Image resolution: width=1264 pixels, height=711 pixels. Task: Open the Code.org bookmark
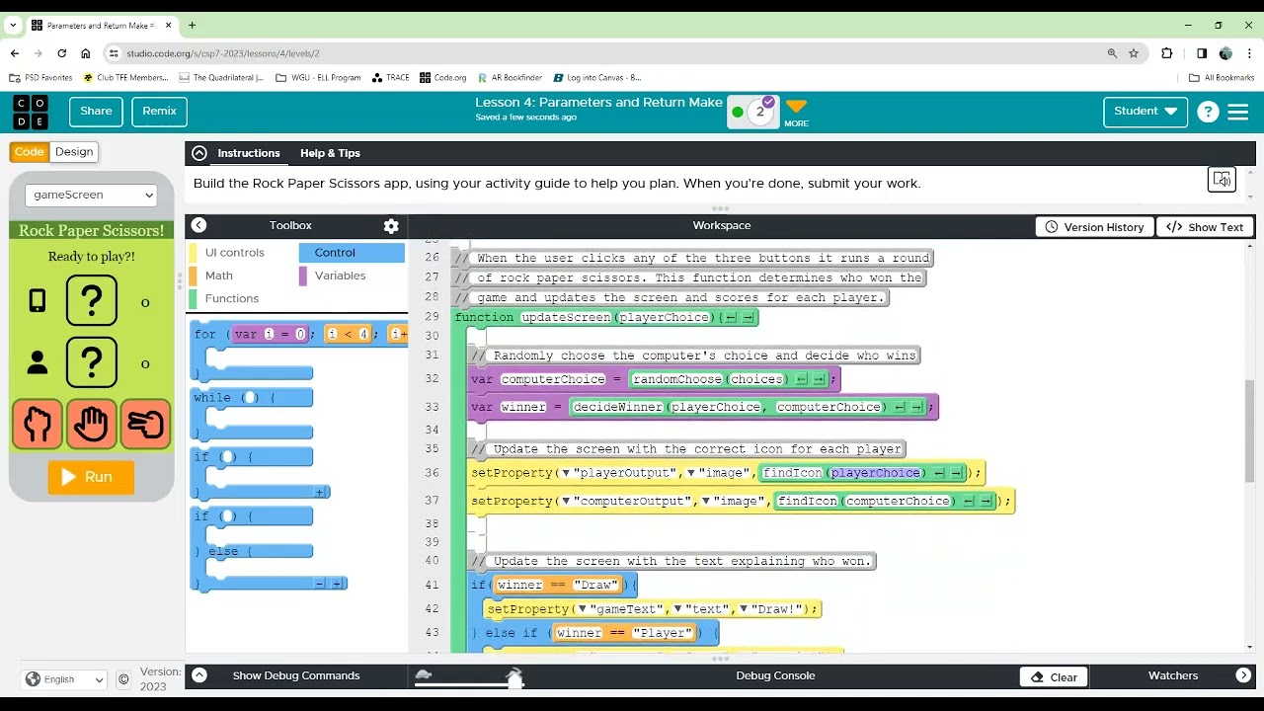click(x=443, y=77)
